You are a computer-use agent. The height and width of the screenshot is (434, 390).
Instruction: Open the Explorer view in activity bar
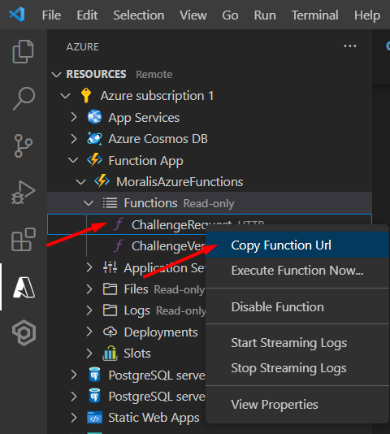[x=24, y=52]
